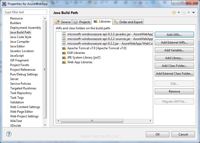
Task: Switch to the Projects tab
Action: tap(82, 22)
